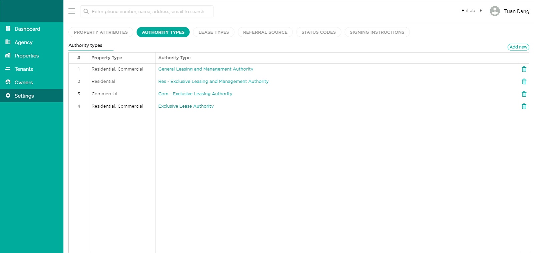The height and width of the screenshot is (253, 534).
Task: Click the Tenants people icon
Action: click(x=8, y=69)
